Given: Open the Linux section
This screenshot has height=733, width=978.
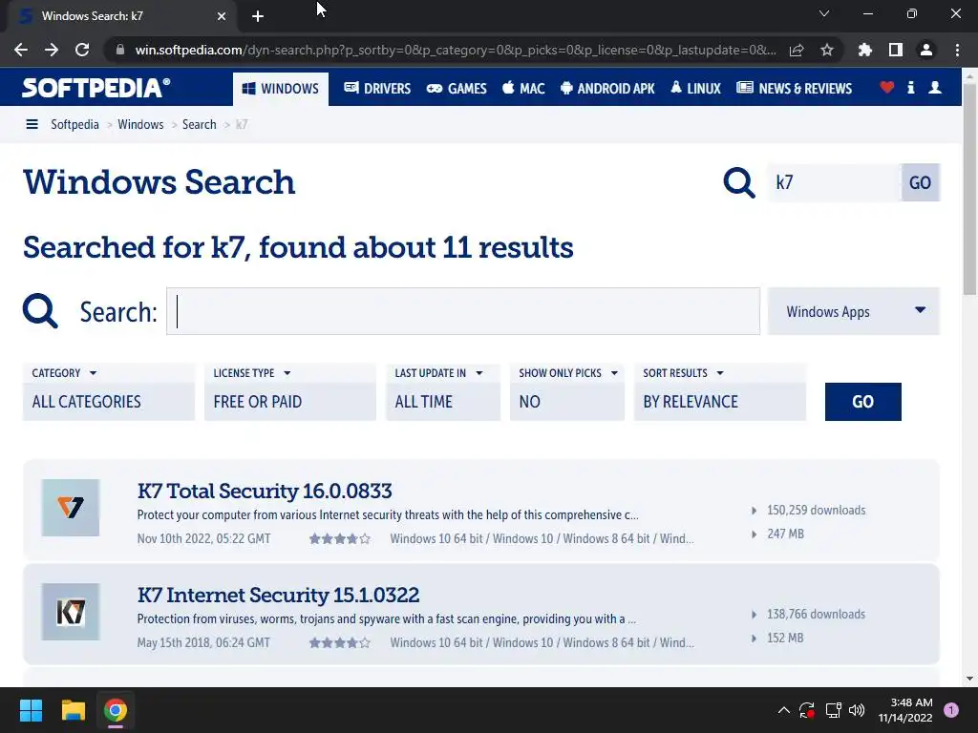Looking at the screenshot, I should click(695, 89).
